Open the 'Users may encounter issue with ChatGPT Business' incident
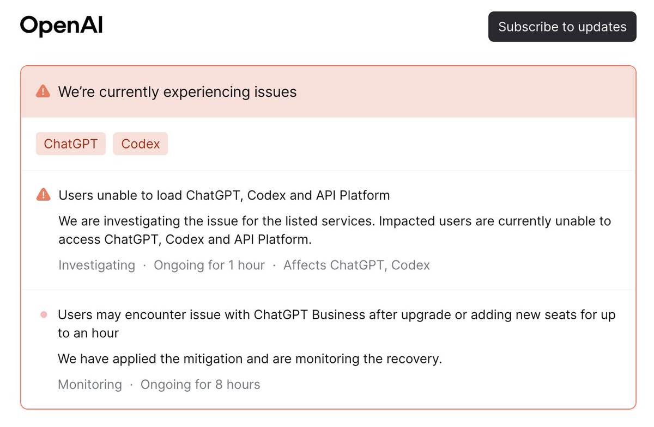Image resolution: width=654 pixels, height=427 pixels. 337,324
